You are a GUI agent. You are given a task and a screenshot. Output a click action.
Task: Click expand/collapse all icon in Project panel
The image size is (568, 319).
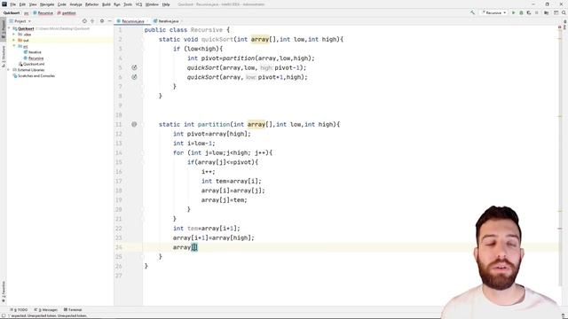click(92, 21)
